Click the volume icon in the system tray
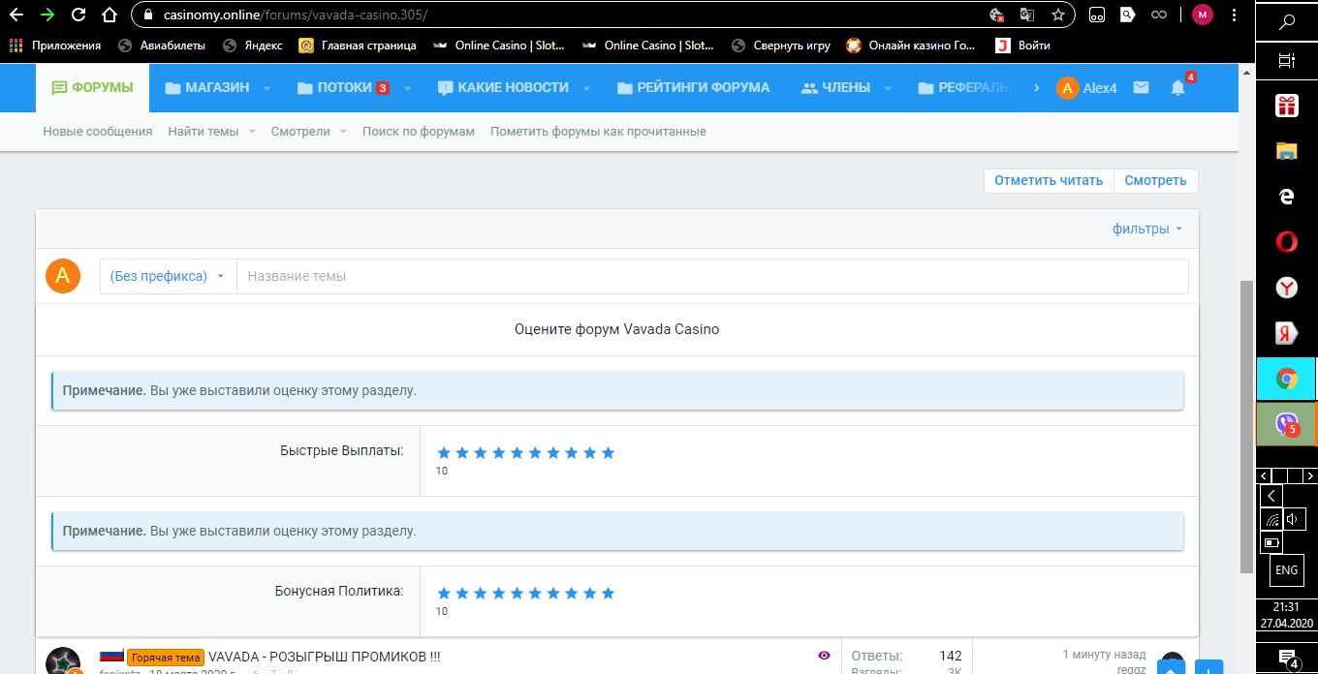 1296,520
